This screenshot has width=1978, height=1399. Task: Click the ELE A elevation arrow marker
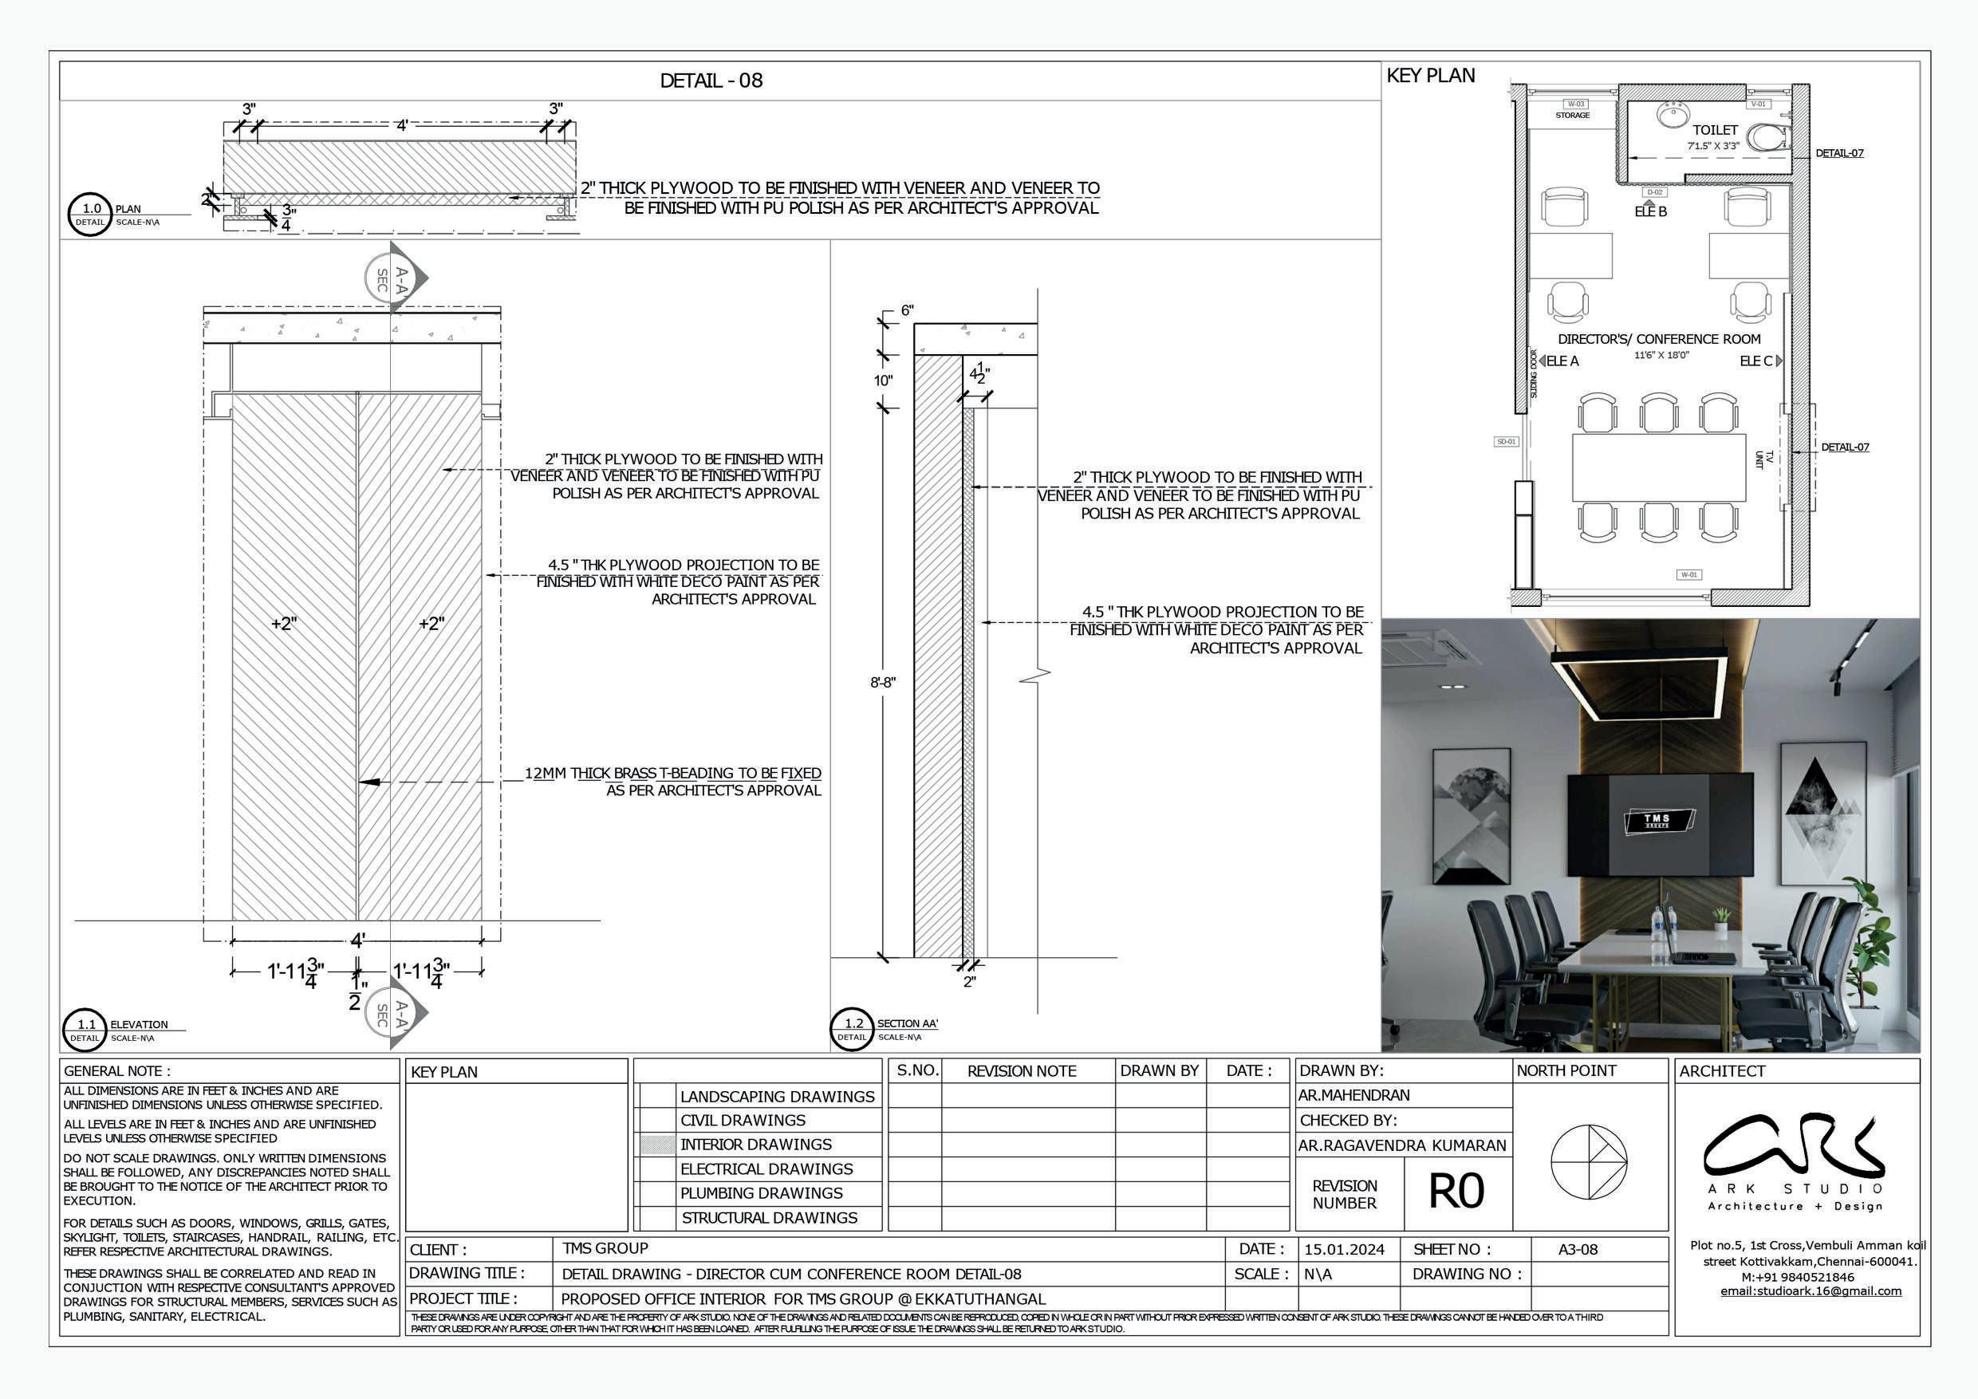1543,361
